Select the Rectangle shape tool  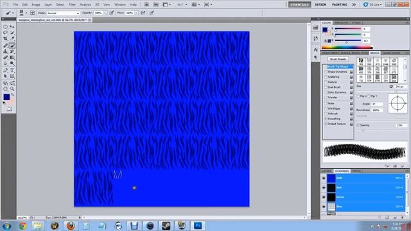click(12, 76)
